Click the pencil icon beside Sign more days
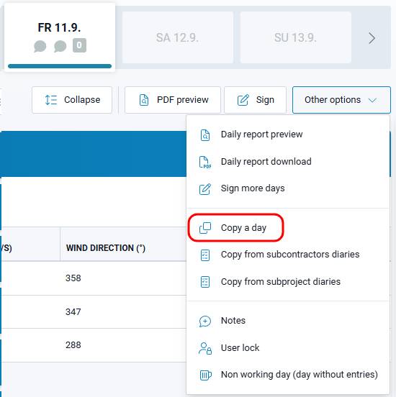Image resolution: width=396 pixels, height=397 pixels. coord(205,189)
